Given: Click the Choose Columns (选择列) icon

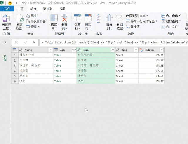Looking at the screenshot, I should 54,18.
